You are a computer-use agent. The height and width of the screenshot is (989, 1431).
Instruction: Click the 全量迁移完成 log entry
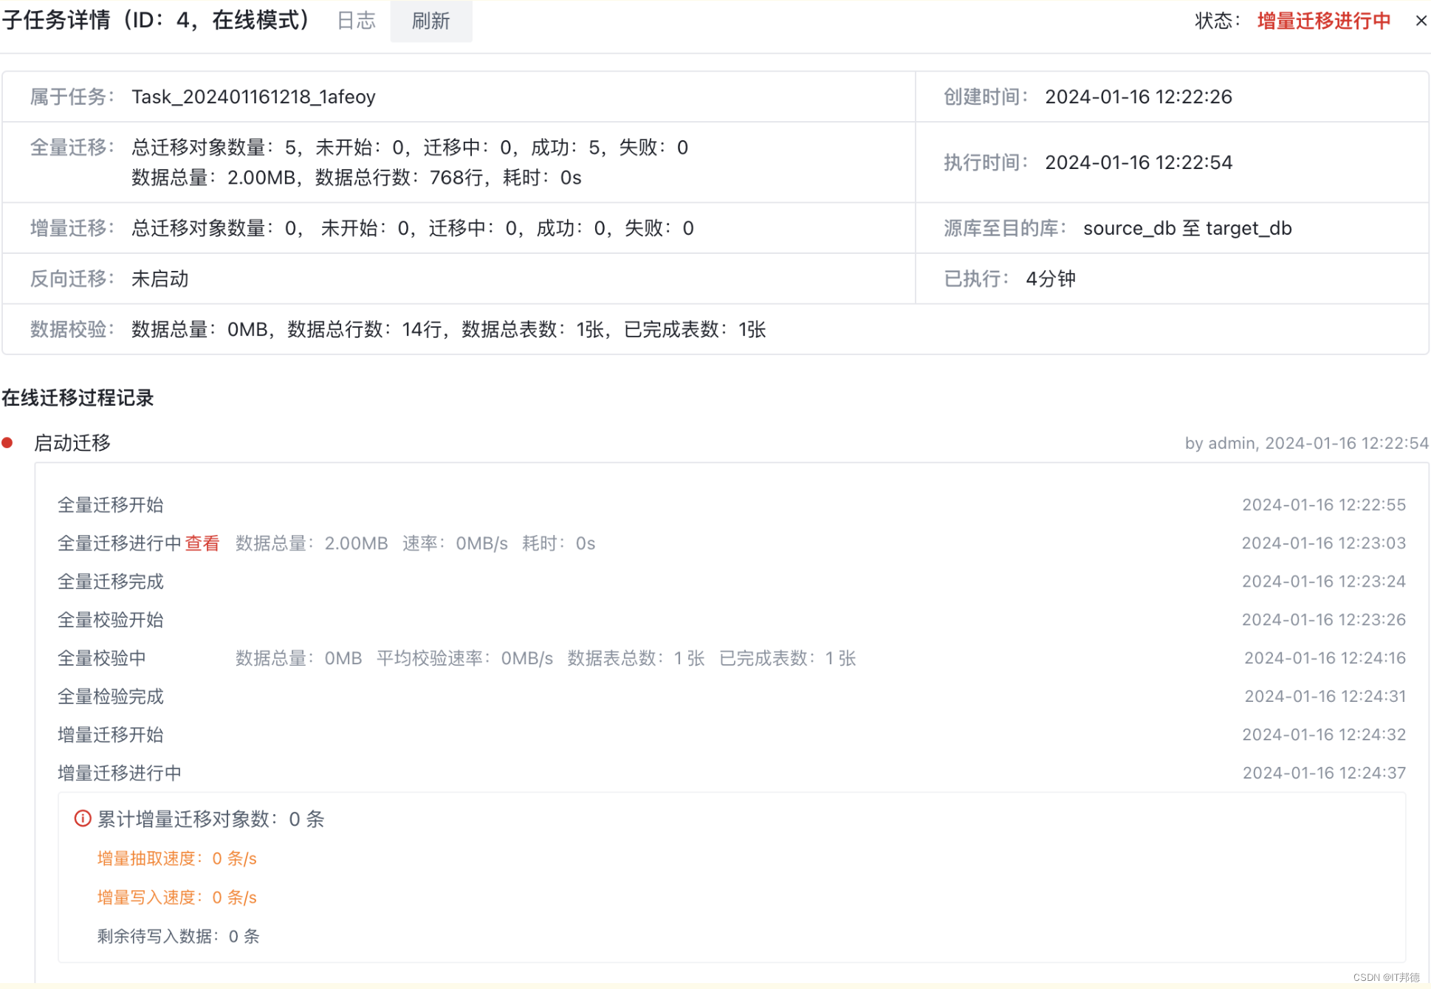[x=111, y=582]
